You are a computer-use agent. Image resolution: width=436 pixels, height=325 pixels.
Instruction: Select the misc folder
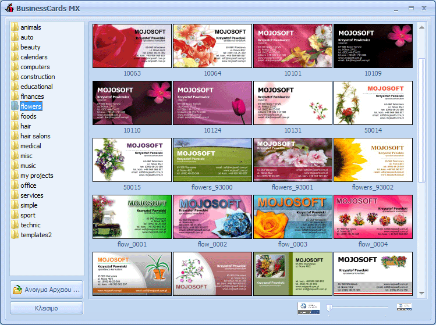click(22, 156)
